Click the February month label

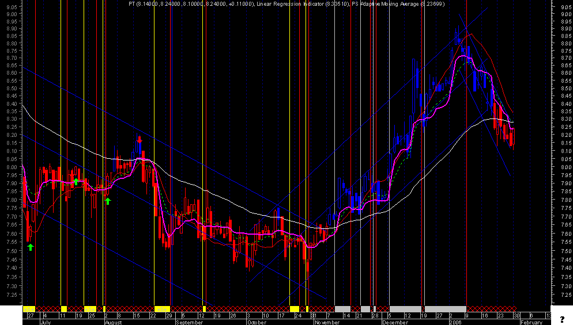click(531, 323)
